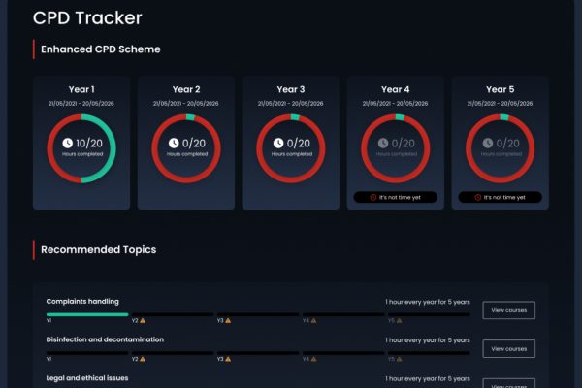This screenshot has width=582, height=388.
Task: Select the Year 2 card title
Action: (x=186, y=89)
